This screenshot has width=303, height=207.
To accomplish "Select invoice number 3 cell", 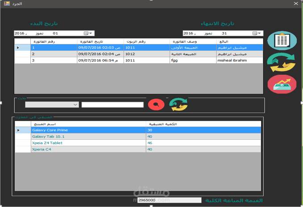I will [54, 61].
